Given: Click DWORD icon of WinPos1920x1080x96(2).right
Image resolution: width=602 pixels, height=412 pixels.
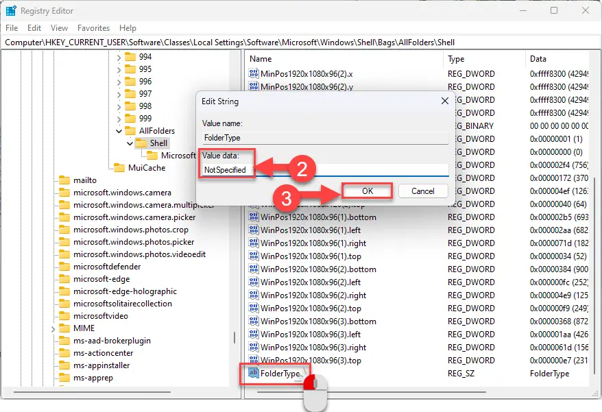Looking at the screenshot, I should pyautogui.click(x=254, y=295).
